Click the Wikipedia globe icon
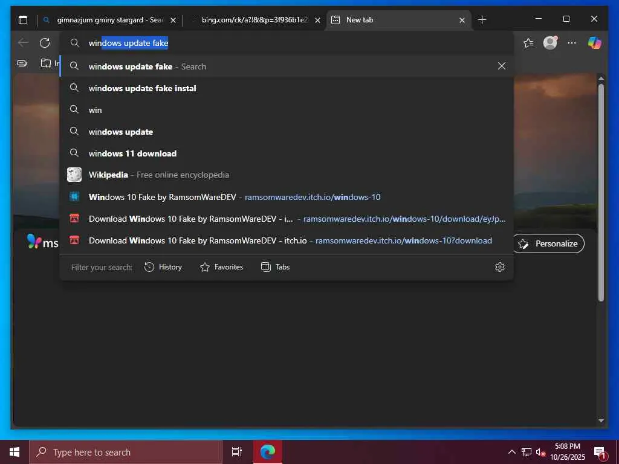619x464 pixels. pyautogui.click(x=74, y=175)
